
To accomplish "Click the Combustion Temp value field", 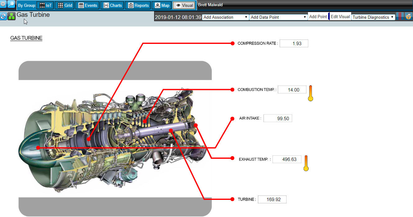I will coord(292,90).
